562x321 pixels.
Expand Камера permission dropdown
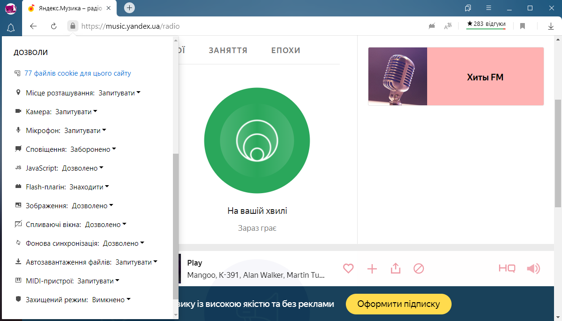tap(76, 112)
